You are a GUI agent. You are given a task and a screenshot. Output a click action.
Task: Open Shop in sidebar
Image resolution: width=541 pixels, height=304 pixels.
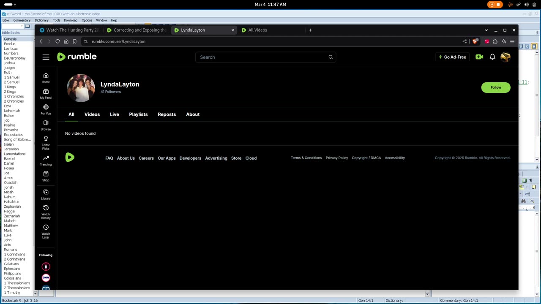46,176
